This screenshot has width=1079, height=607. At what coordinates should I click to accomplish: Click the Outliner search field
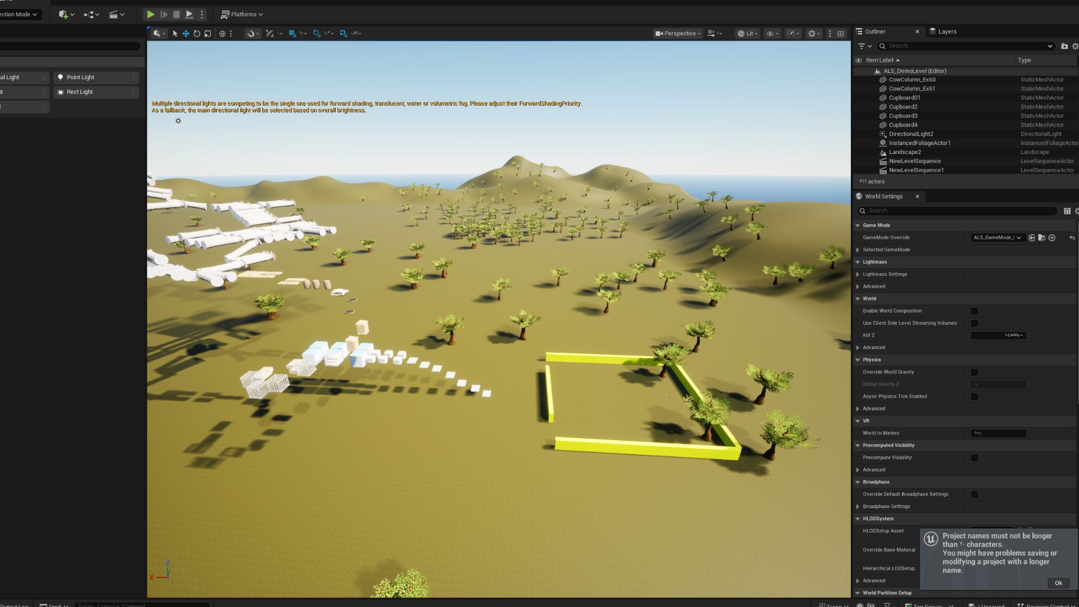(965, 46)
